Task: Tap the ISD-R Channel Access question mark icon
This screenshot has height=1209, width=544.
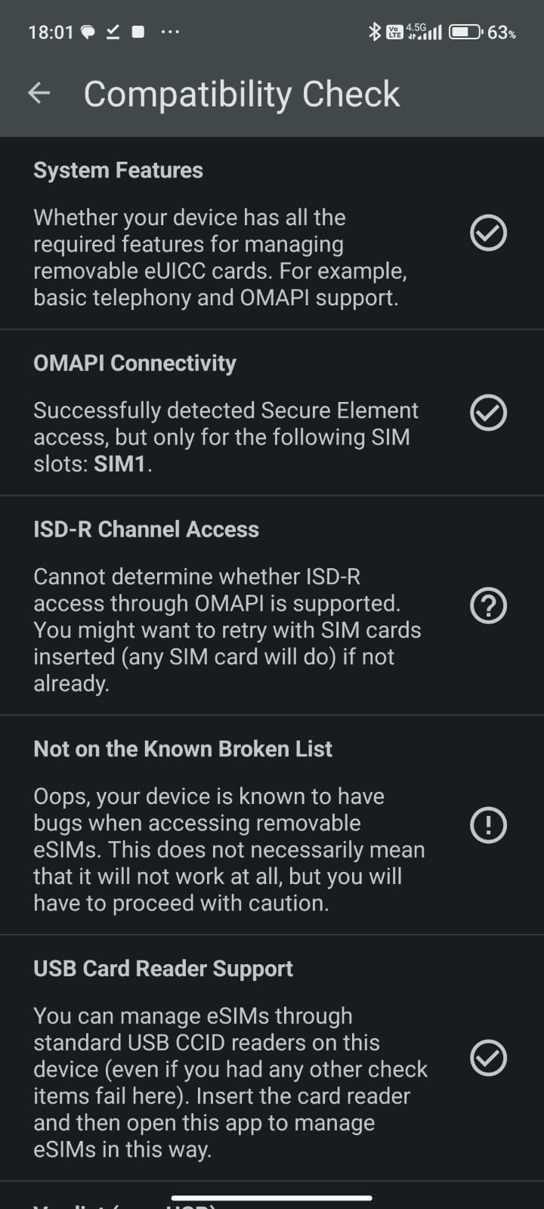Action: 488,606
